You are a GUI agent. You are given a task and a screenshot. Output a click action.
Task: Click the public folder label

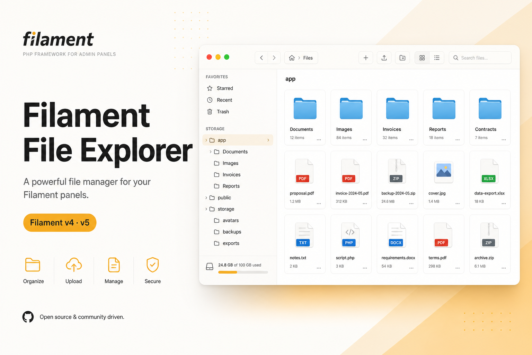[224, 198]
